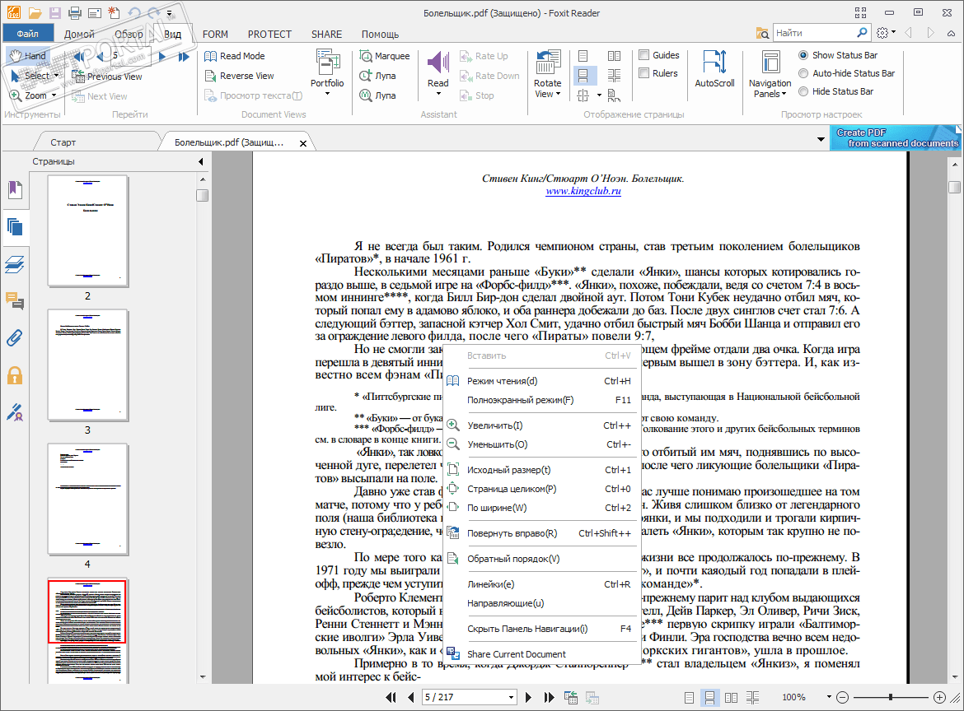Open the Security lock panel icon
This screenshot has height=711, width=964.
15,376
